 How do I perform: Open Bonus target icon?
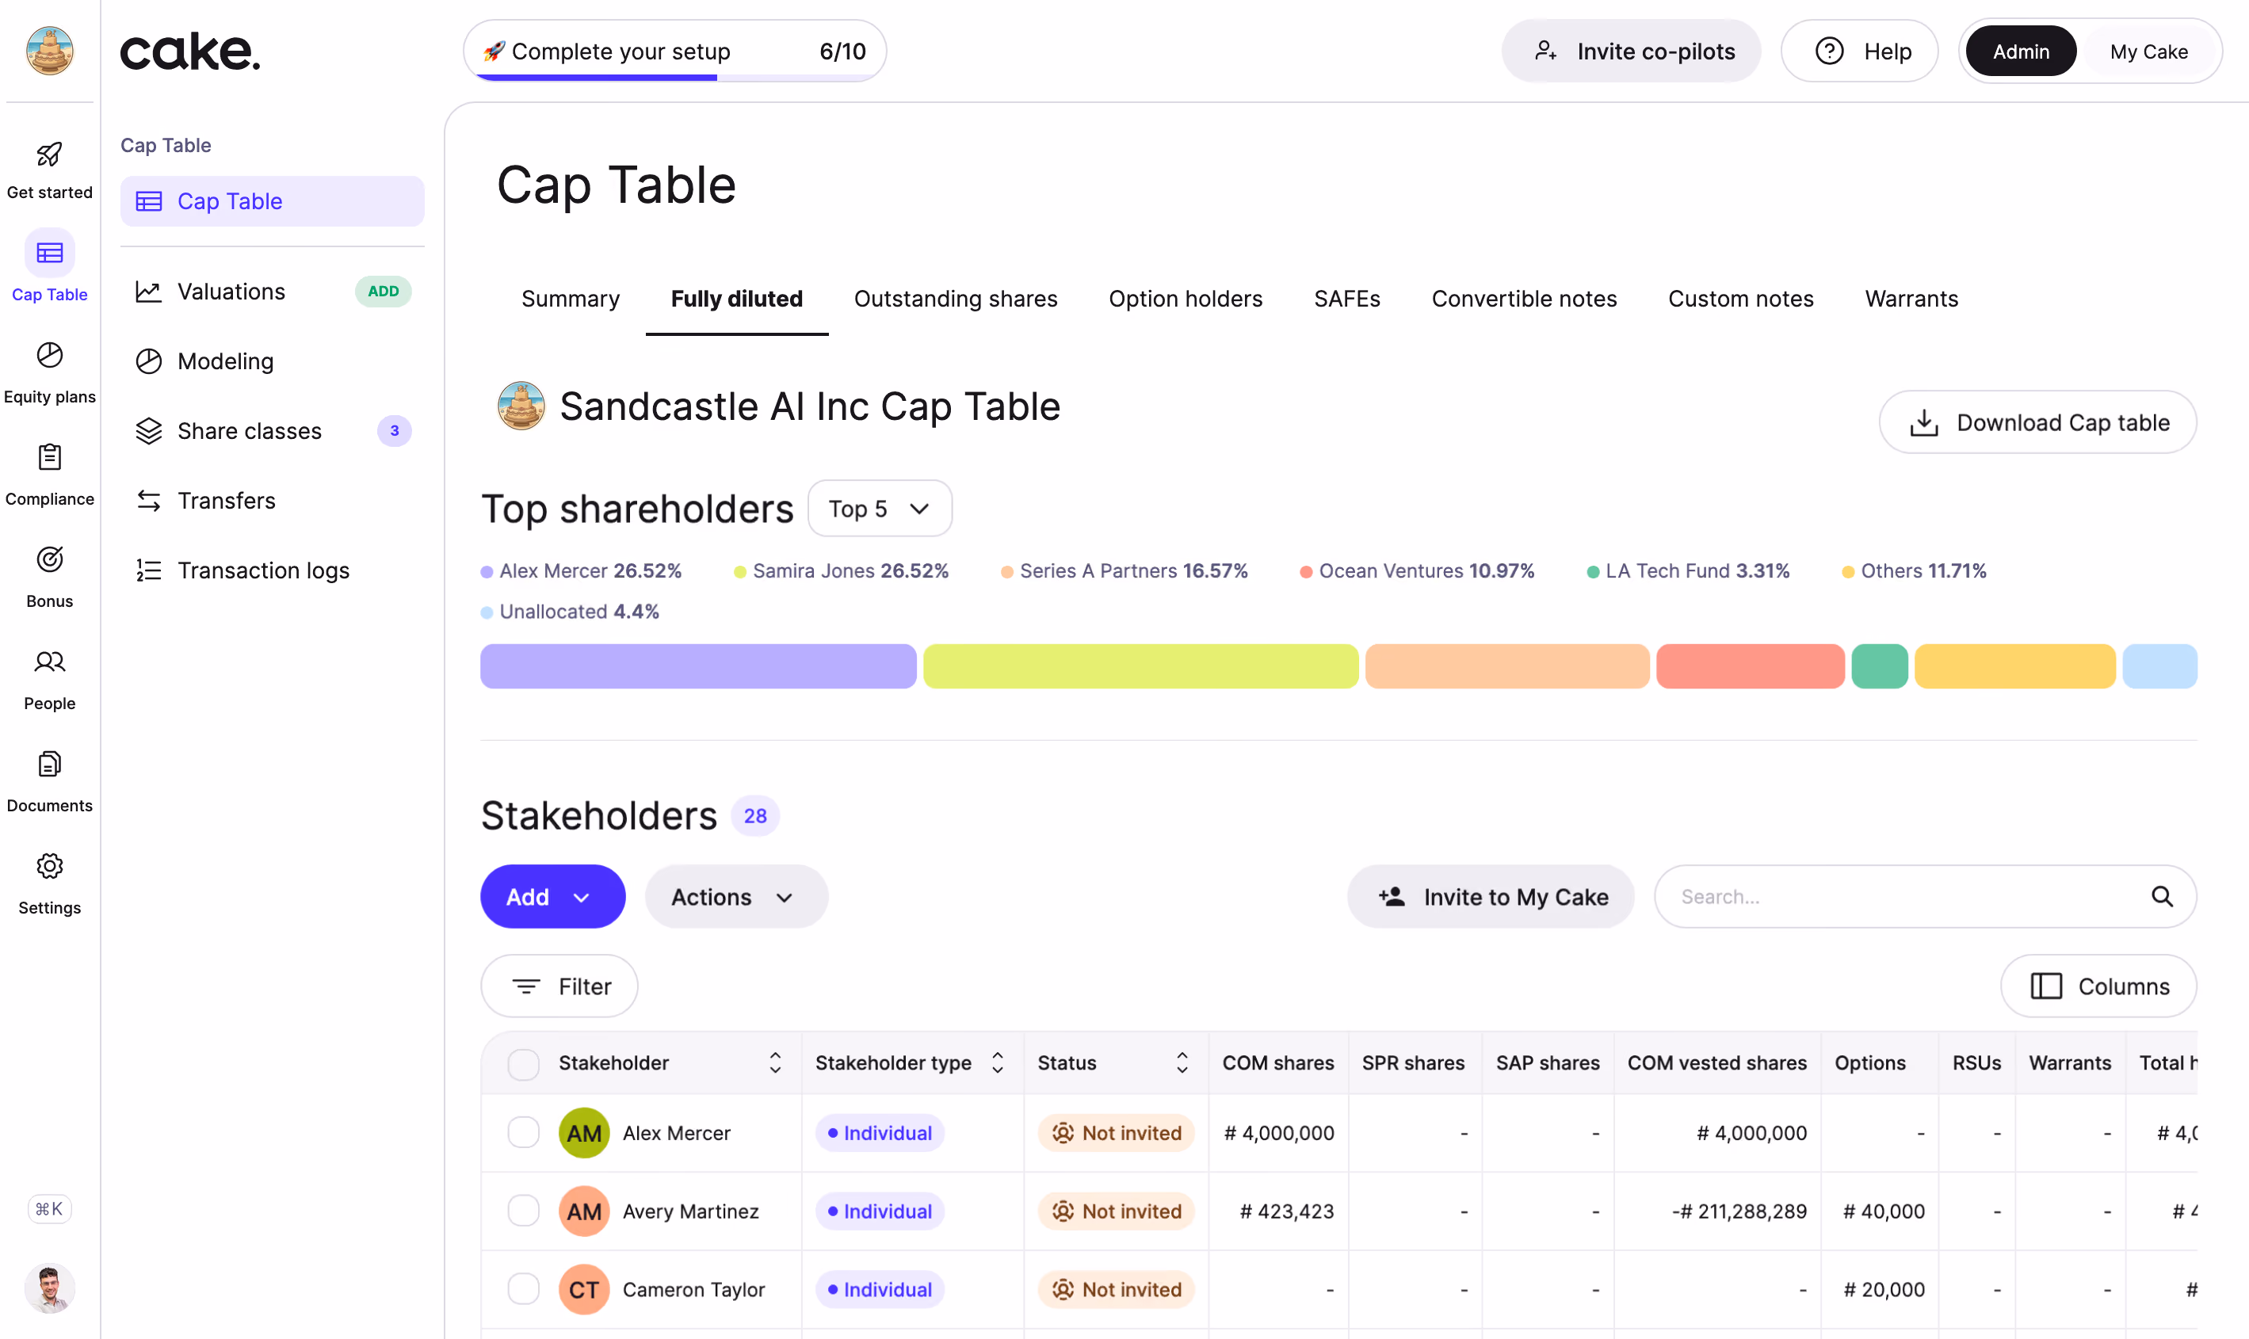pyautogui.click(x=50, y=559)
